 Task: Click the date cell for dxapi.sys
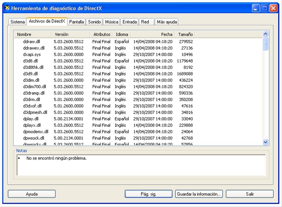coord(153,54)
